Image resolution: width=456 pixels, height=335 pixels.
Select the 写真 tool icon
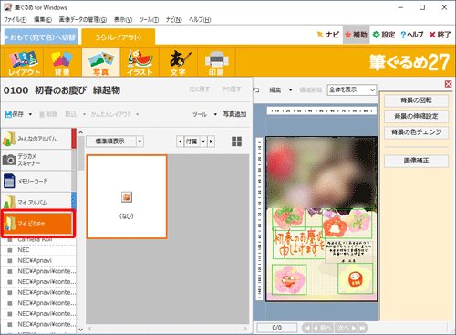coord(100,62)
